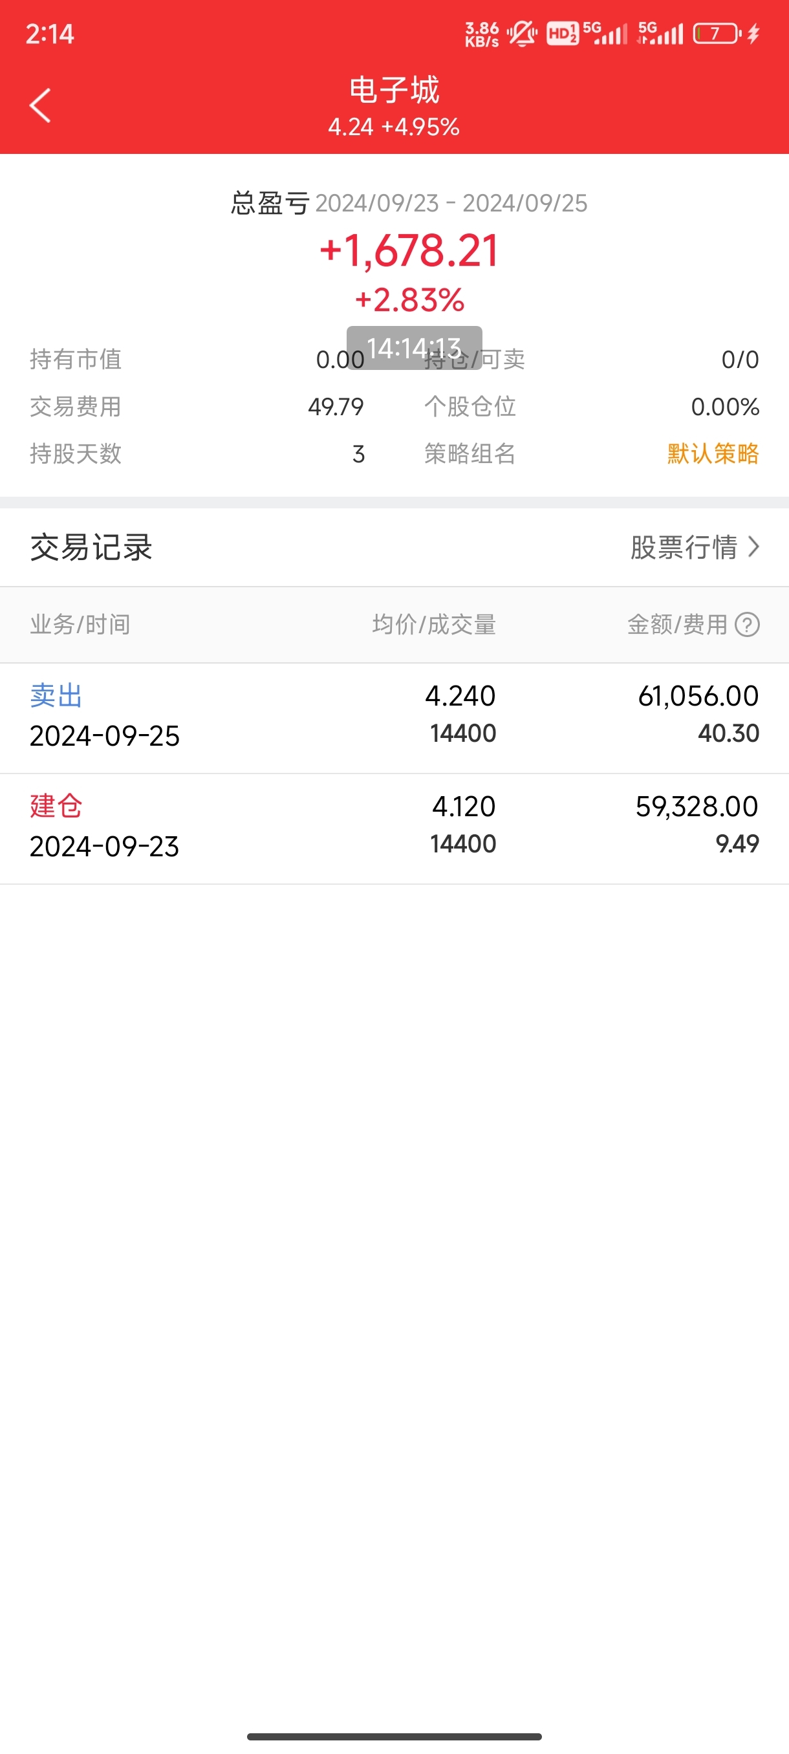Open the 卖出 2024-09-25 trade record
This screenshot has height=1754, width=789.
pyautogui.click(x=394, y=718)
